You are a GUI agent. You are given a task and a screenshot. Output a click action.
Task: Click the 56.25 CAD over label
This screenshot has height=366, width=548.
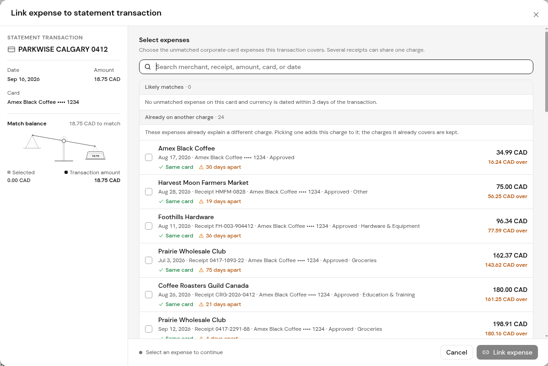tap(507, 196)
